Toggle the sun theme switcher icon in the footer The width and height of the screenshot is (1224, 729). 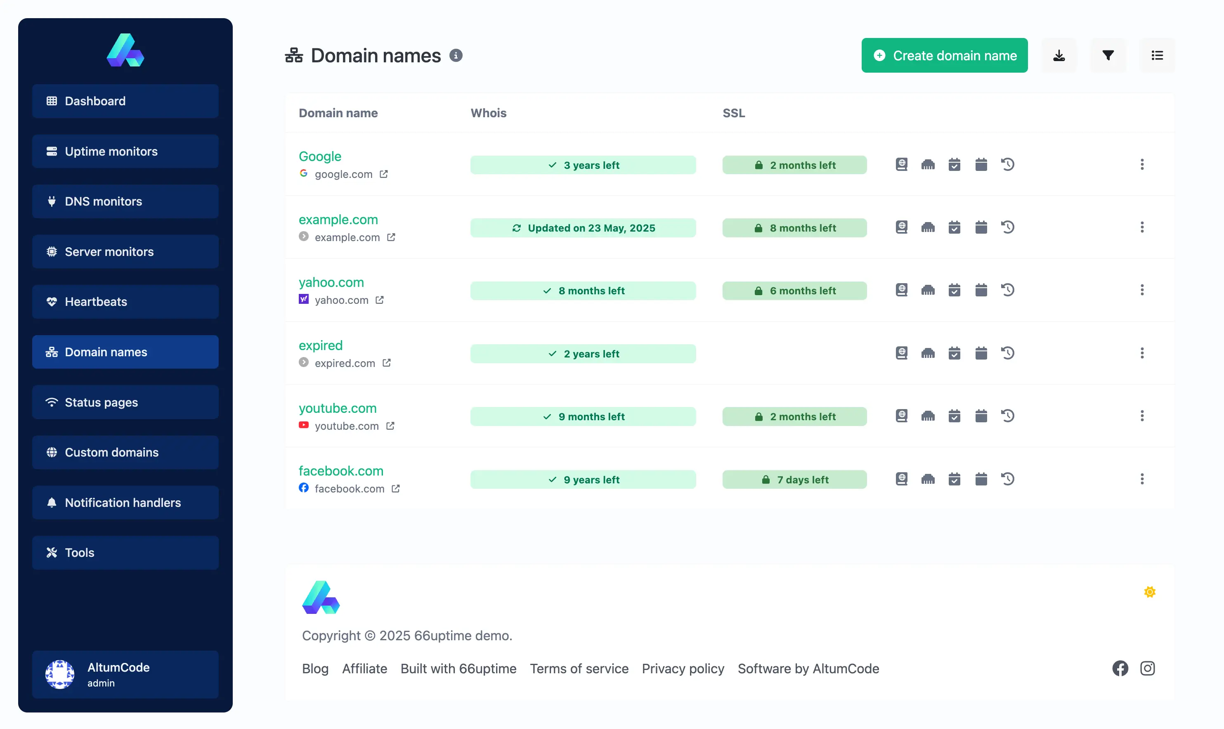click(1149, 592)
